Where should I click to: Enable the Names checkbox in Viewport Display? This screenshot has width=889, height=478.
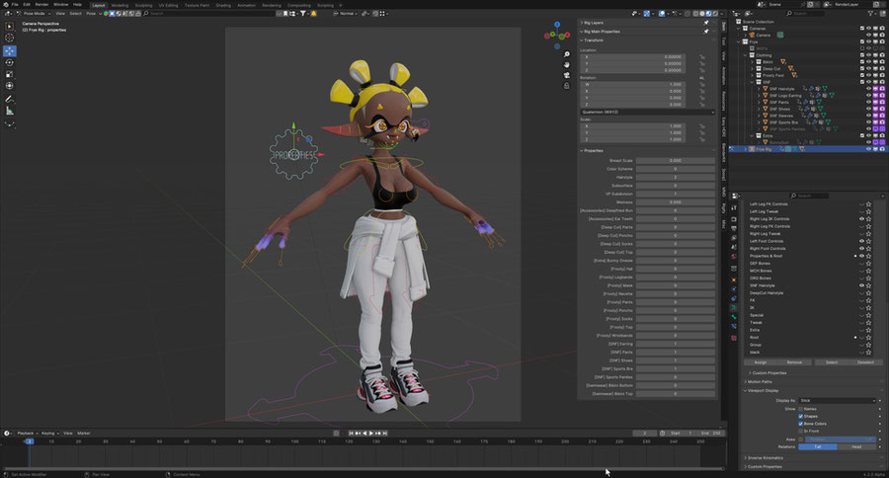click(801, 407)
